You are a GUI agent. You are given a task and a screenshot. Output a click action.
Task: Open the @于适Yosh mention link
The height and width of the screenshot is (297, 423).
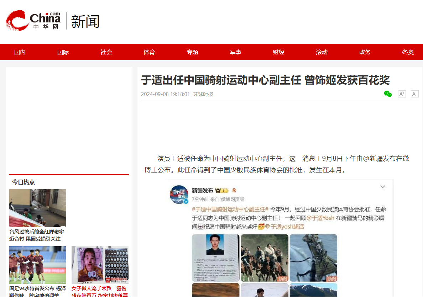click(320, 218)
